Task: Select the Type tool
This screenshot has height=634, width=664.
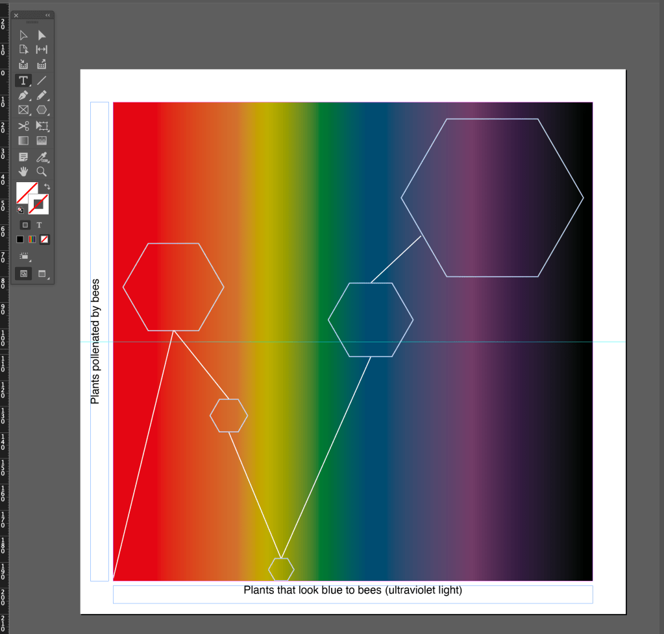Action: click(x=23, y=80)
